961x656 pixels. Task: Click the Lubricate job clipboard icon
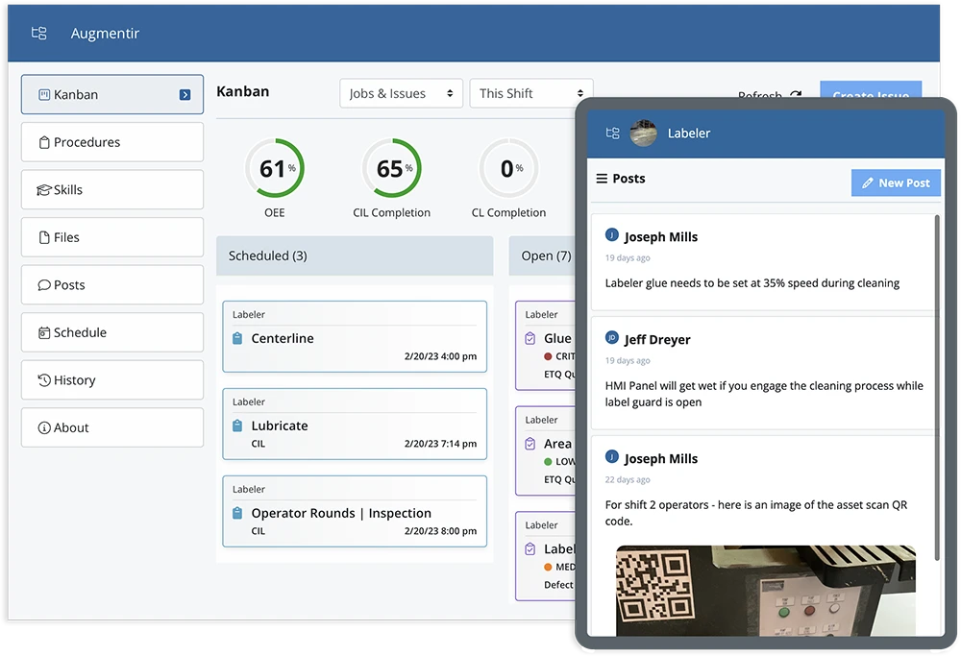pos(237,426)
